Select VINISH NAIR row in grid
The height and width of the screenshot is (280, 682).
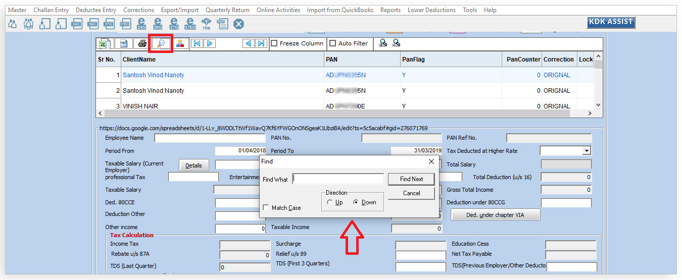pyautogui.click(x=345, y=105)
